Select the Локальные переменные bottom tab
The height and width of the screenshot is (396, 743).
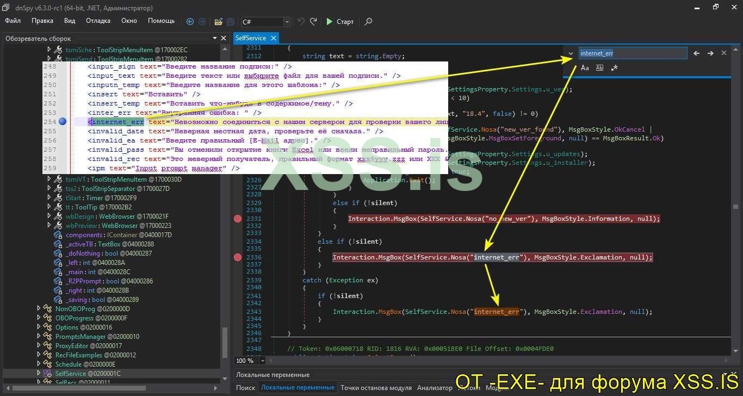[x=298, y=388]
